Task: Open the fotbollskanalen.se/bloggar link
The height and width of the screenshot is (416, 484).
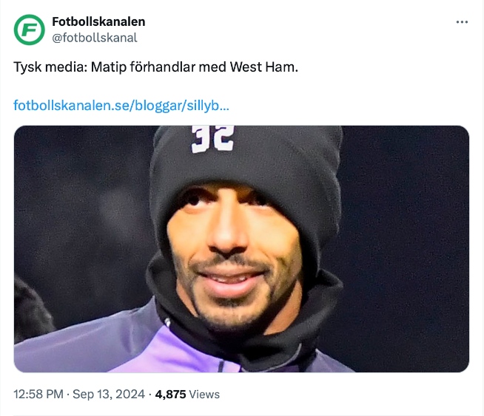Action: (121, 106)
